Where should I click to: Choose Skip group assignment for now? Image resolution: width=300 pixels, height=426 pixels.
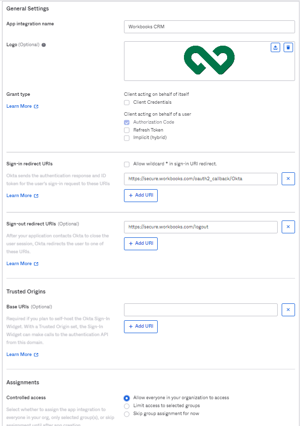click(127, 414)
